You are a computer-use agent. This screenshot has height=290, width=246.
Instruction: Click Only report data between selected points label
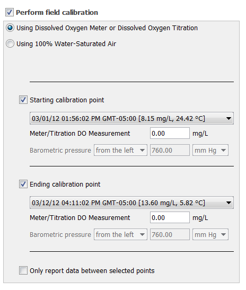tap(92, 271)
